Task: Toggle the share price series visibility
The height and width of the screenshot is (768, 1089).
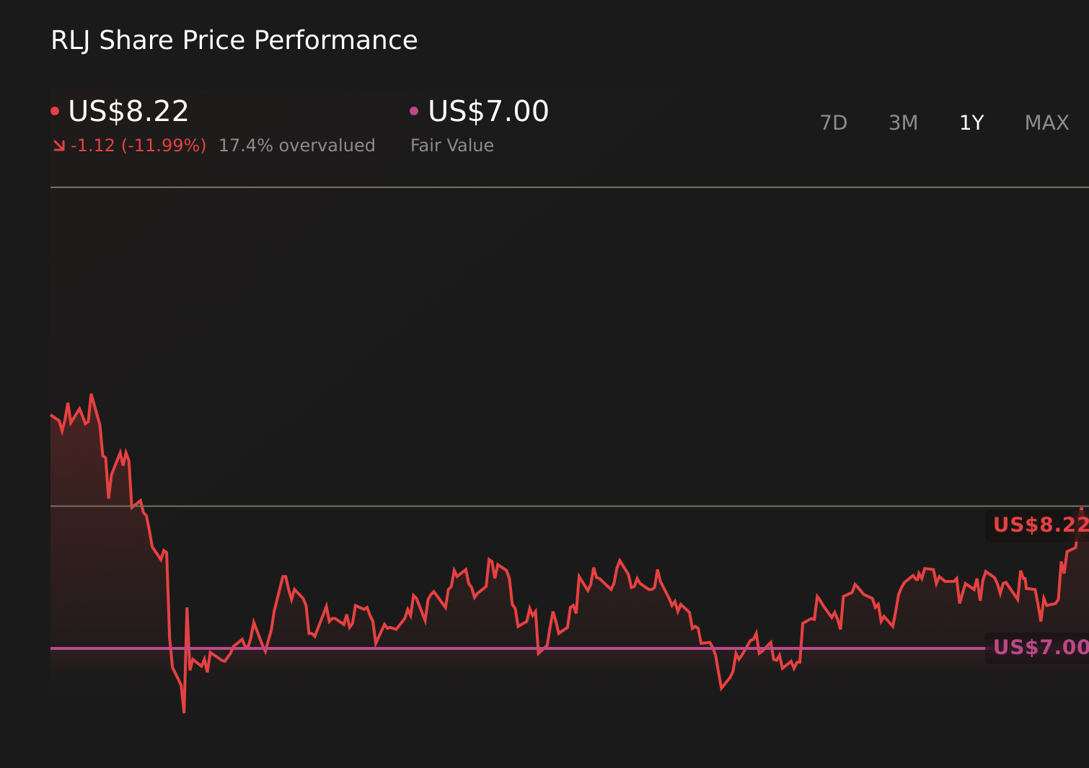Action: tap(56, 110)
